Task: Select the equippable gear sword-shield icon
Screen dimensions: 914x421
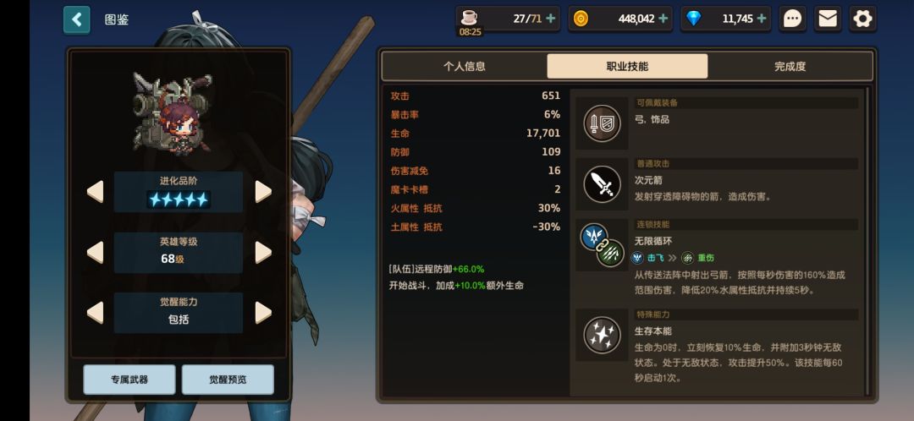Action: pyautogui.click(x=602, y=123)
